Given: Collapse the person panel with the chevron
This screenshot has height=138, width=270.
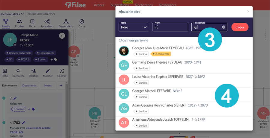Looking at the screenshot, I should [x=62, y=36].
